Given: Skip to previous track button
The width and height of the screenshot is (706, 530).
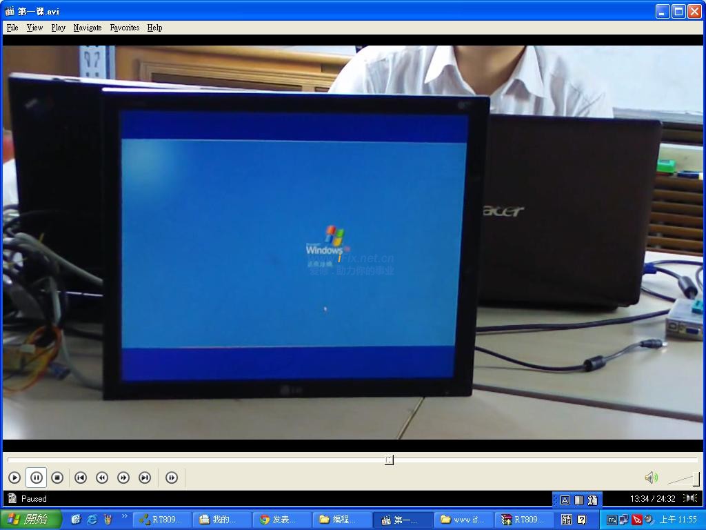Looking at the screenshot, I should (81, 478).
